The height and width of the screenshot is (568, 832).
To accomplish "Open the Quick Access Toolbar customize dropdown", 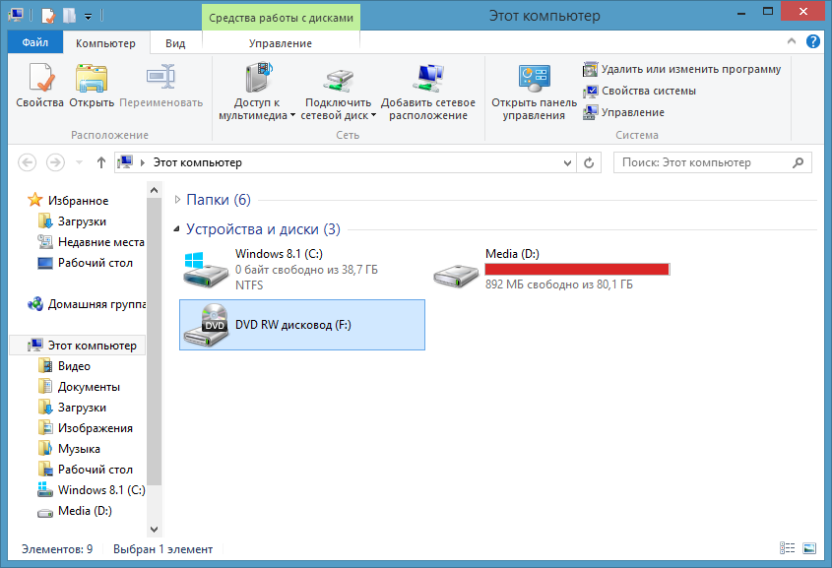I will click(x=88, y=17).
